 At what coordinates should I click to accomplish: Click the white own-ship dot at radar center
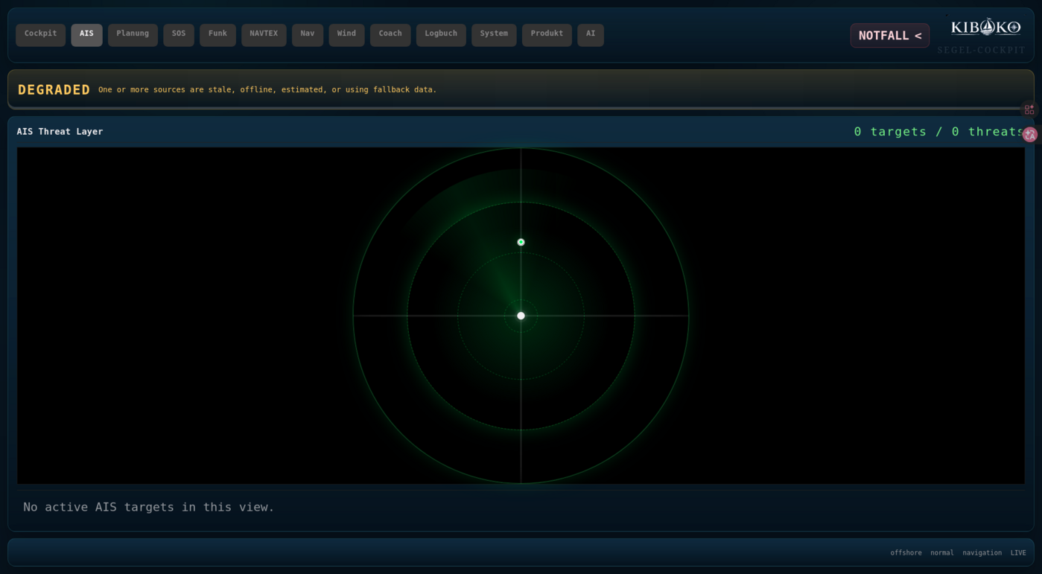[x=521, y=316]
